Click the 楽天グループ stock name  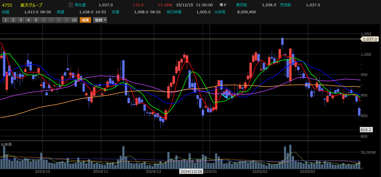coord(31,5)
